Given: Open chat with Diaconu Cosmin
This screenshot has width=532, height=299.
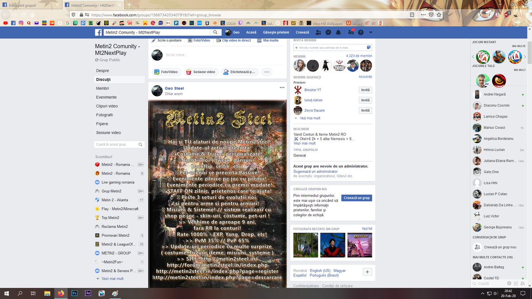Looking at the screenshot, I should coord(499,105).
